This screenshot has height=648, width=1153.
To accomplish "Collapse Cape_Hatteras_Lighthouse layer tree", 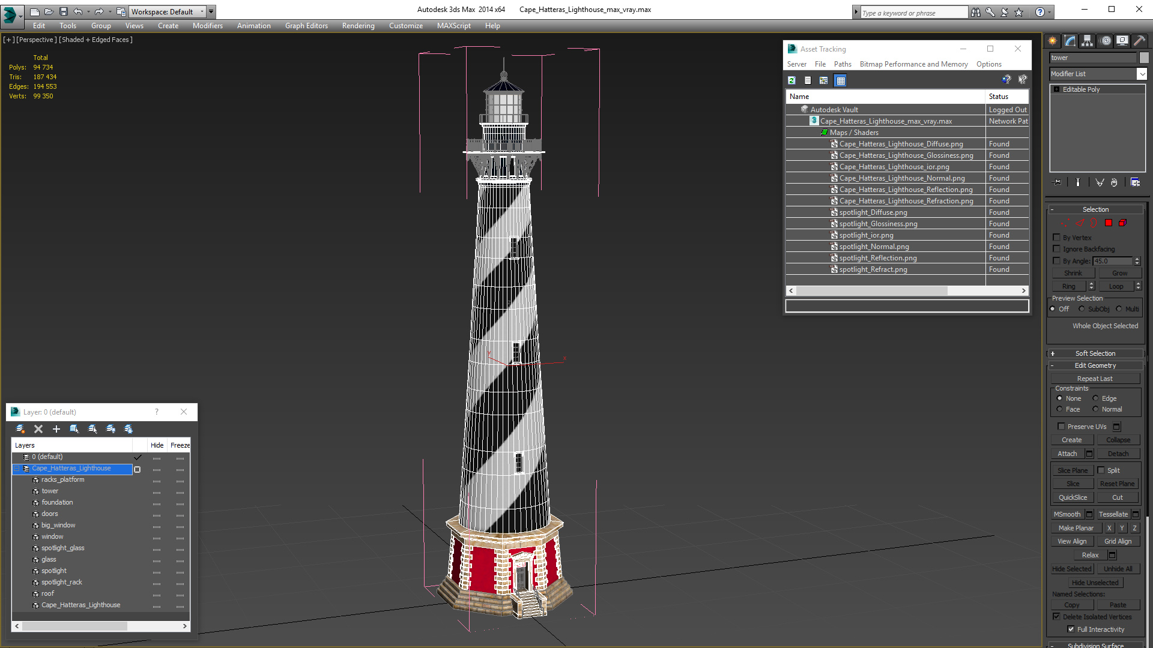I will click(x=17, y=469).
